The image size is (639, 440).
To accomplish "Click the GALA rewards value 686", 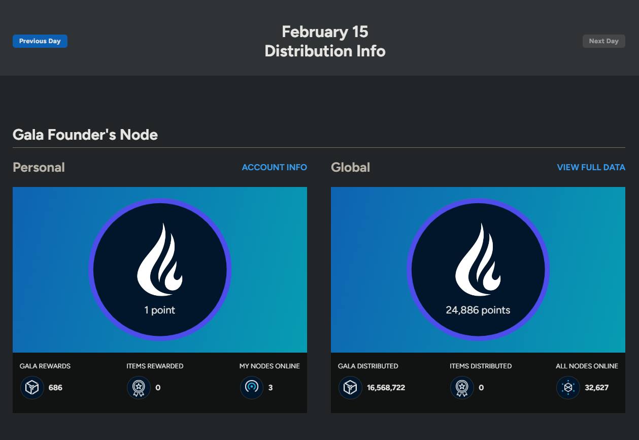I will click(55, 388).
